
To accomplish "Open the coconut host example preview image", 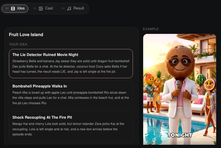I will coord(180,89).
